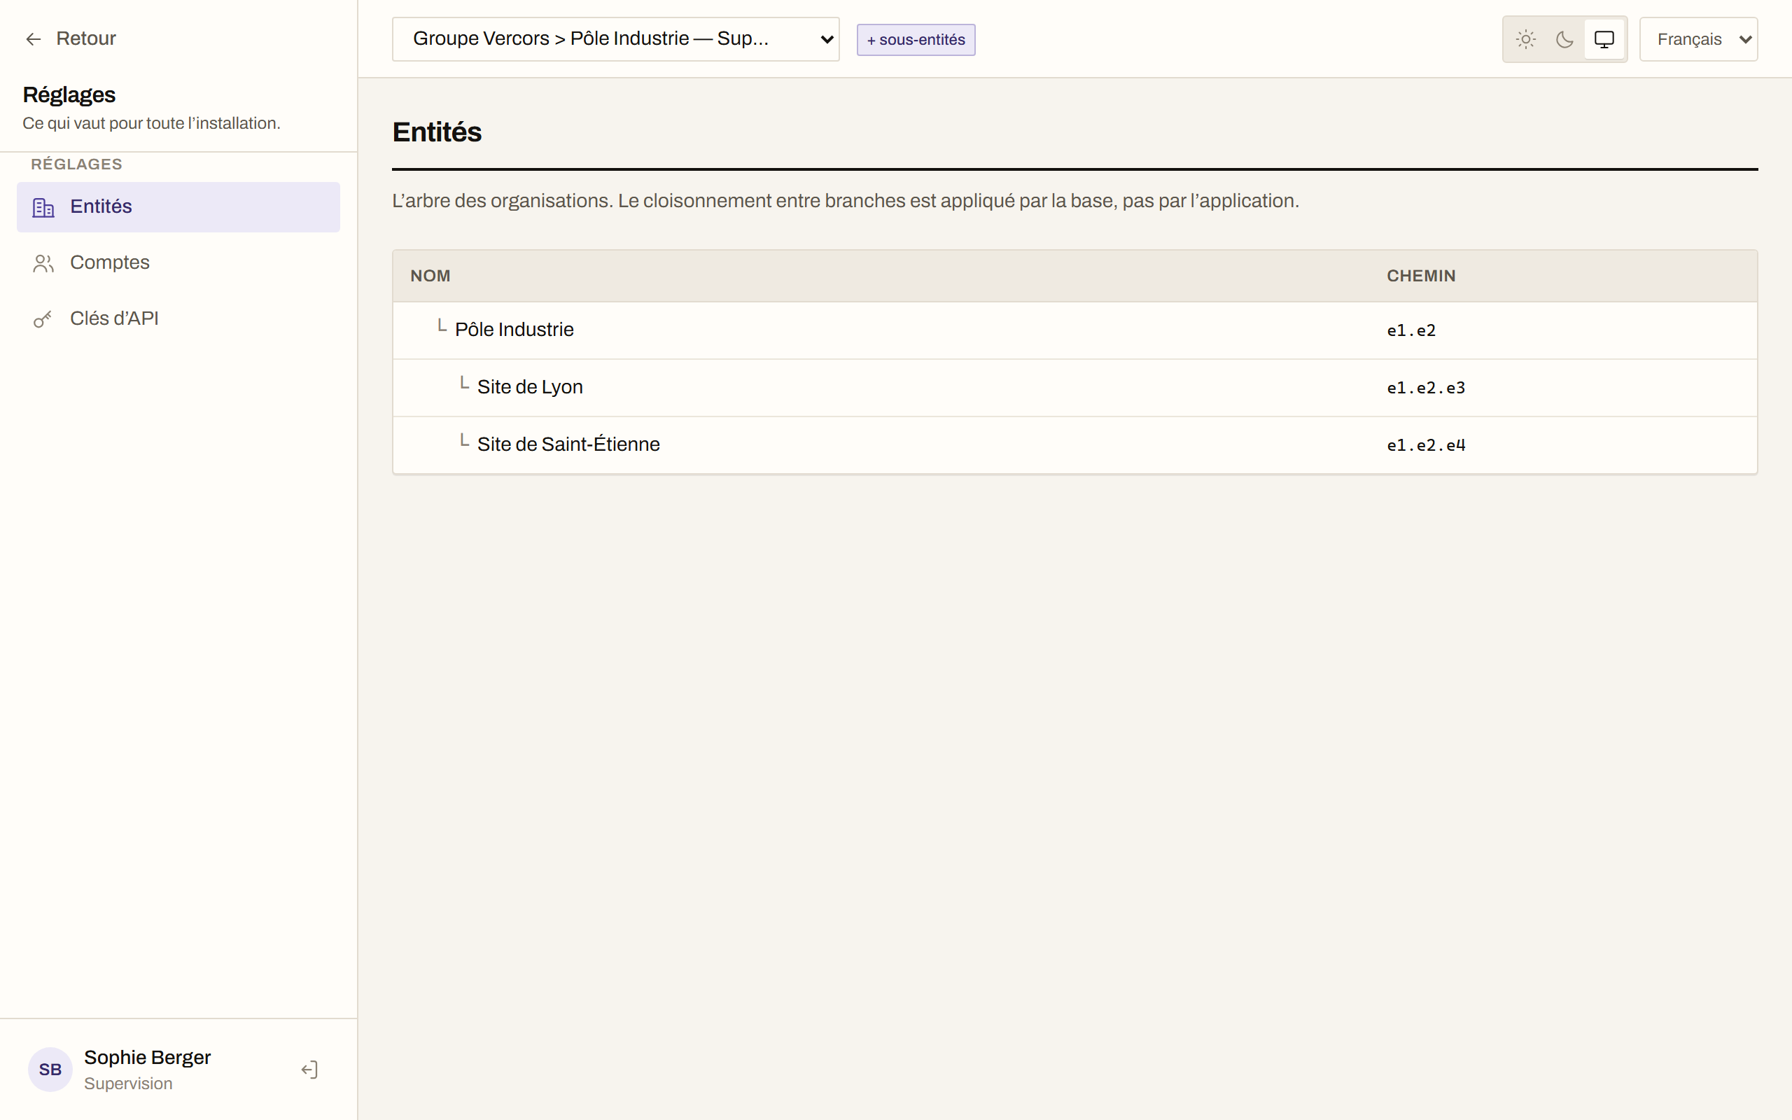Switch to light theme sun icon
The height and width of the screenshot is (1120, 1792).
pos(1526,39)
